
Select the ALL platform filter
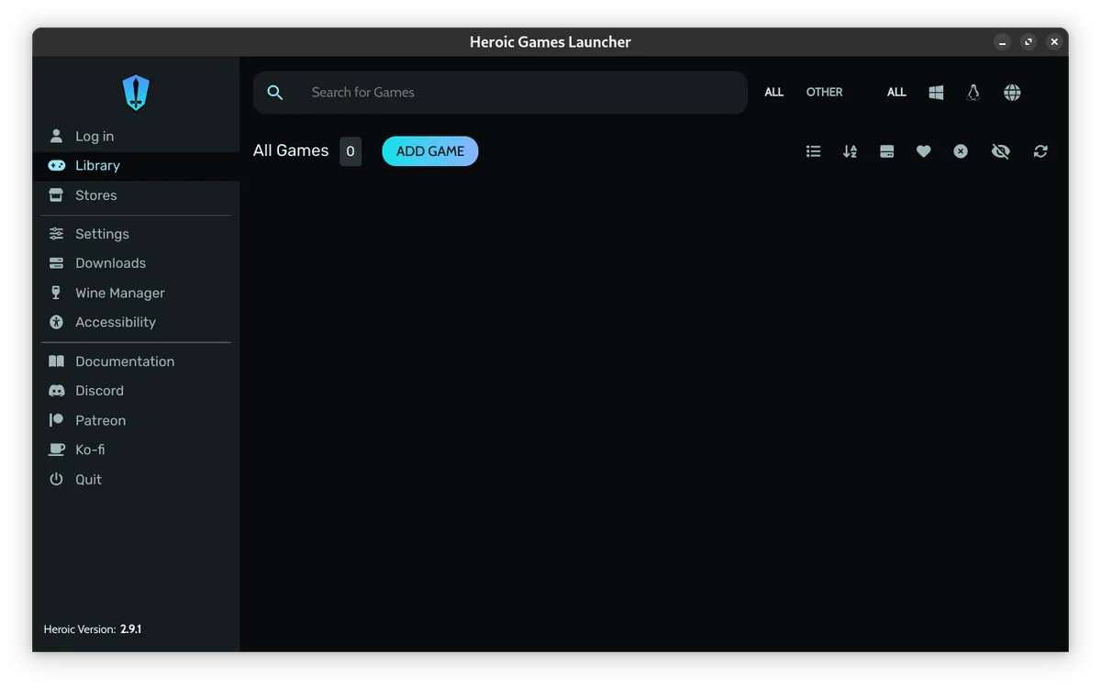[x=896, y=93]
